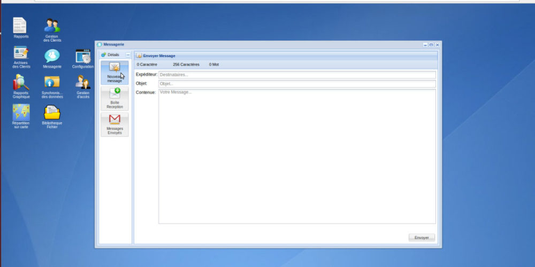This screenshot has width=535, height=267.
Task: Open Boîte Reception inbox
Action: pyautogui.click(x=114, y=98)
